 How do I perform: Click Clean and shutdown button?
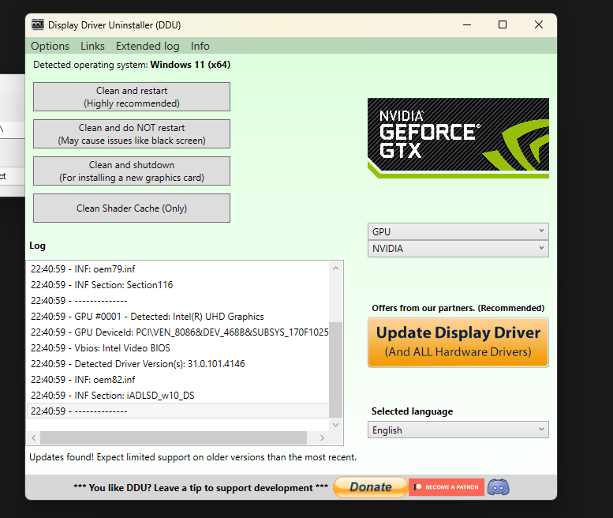[132, 171]
